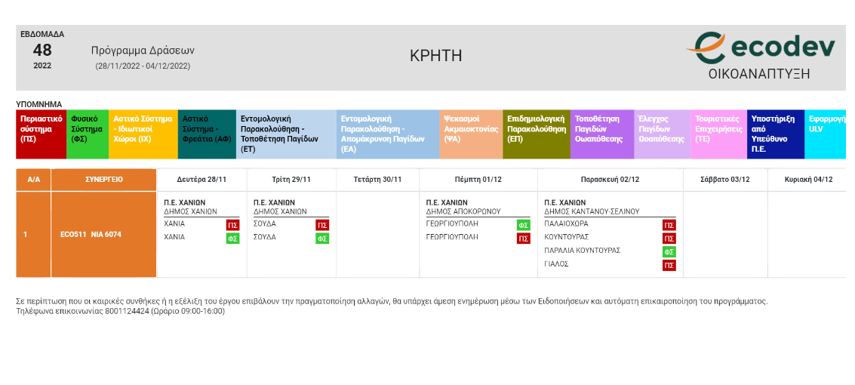Select the green Φυσικό Σύστημα (ΦΣ) legend box

pyautogui.click(x=87, y=134)
